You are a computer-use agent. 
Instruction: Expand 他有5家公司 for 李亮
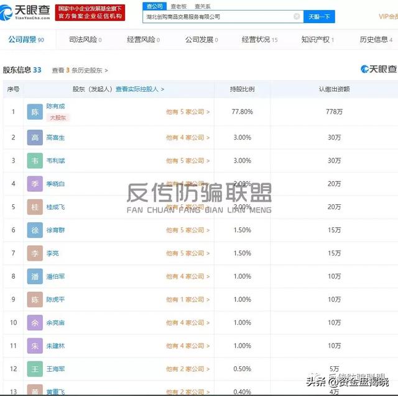click(x=188, y=253)
